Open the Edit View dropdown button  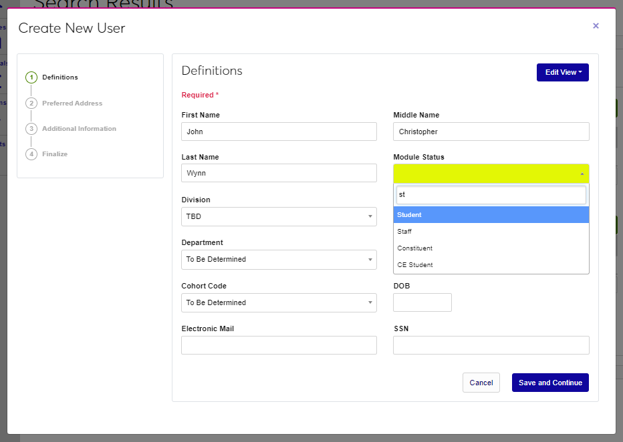coord(562,72)
